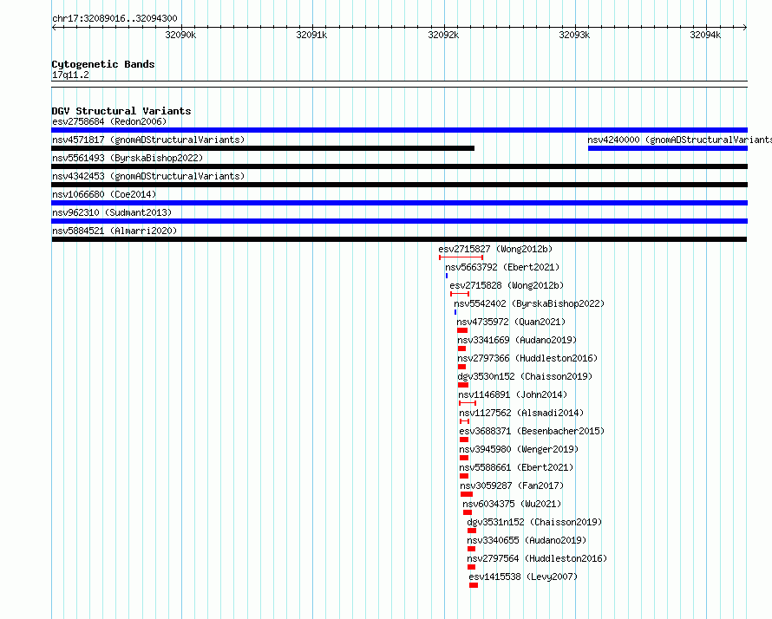Select nsv5884521 (Almarri2020) label
772x619 pixels.
click(x=114, y=231)
